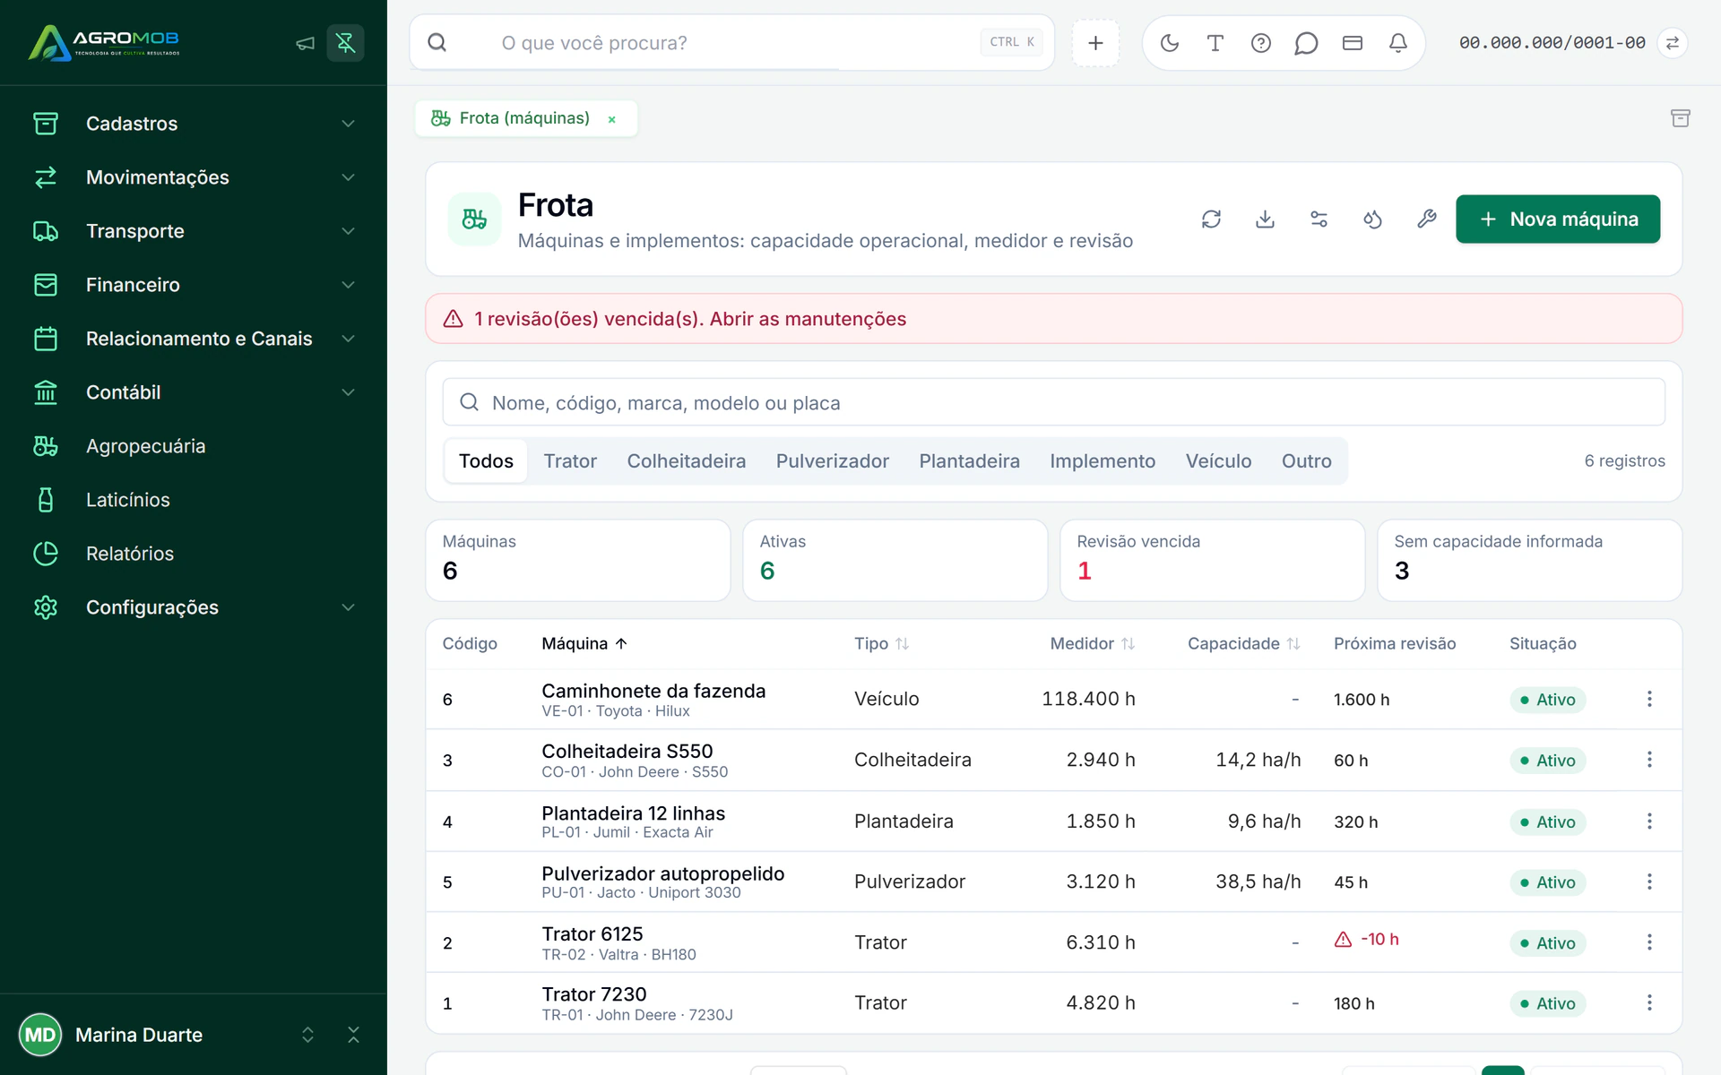This screenshot has width=1721, height=1075.
Task: Select the Pulverizador filter tab
Action: click(x=833, y=461)
